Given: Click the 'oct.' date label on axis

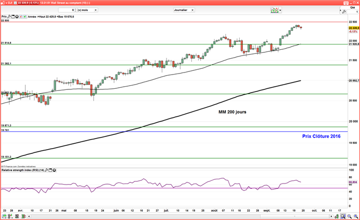Looking at the screenshot, I should point(314,210).
